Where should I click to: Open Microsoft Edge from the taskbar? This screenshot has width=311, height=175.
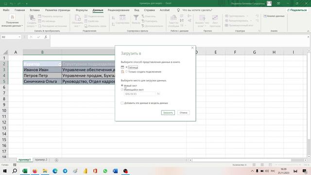(x=55, y=171)
